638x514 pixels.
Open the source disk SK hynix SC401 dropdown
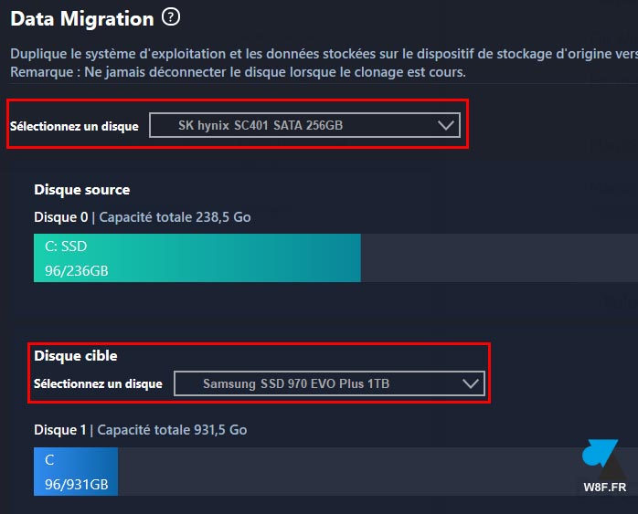(x=304, y=125)
